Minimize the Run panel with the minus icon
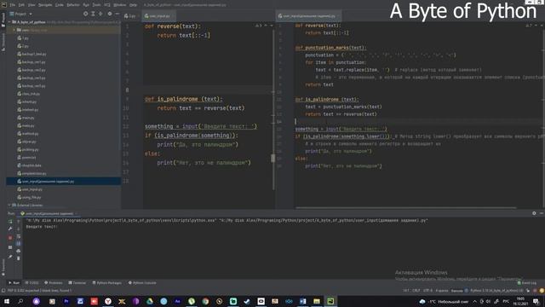 tap(542, 213)
